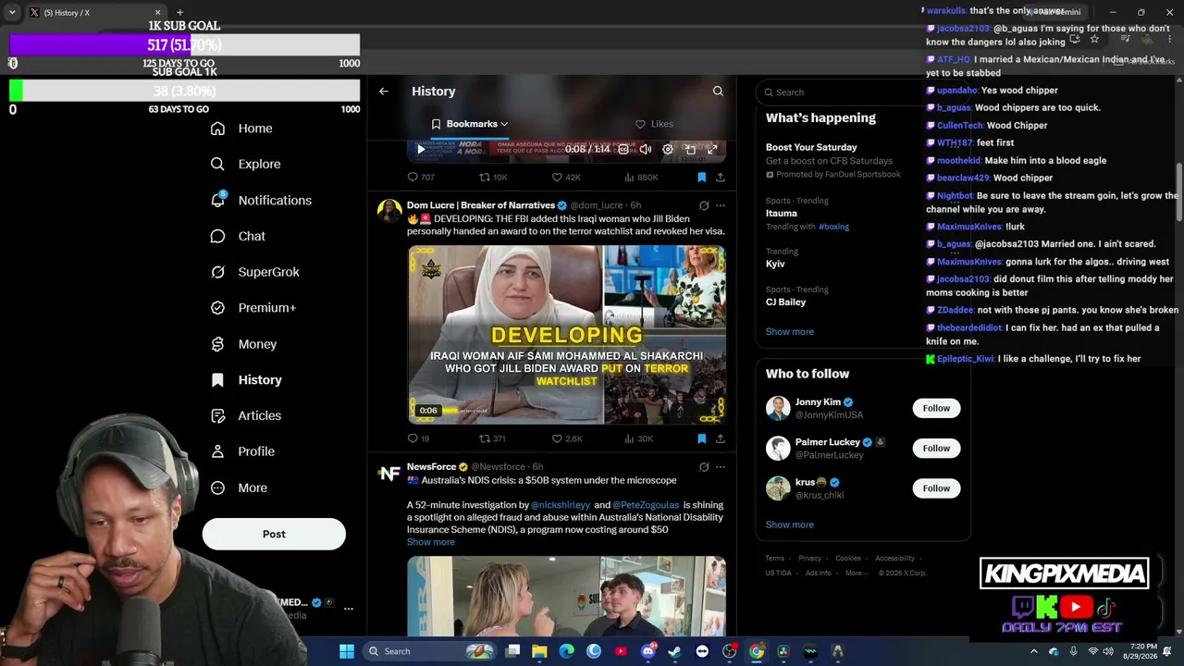Image resolution: width=1184 pixels, height=666 pixels.
Task: Open more options for NewsForce post
Action: [x=721, y=467]
